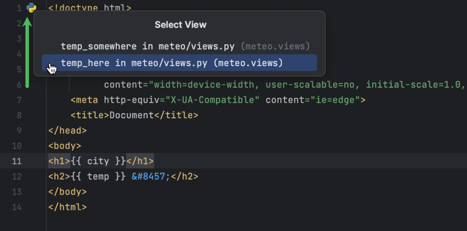Click the opening <h1> tag
Viewport: 467px width, 231px height.
tap(59, 161)
